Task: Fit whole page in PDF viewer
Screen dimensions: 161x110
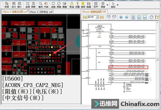Action: pos(139,17)
